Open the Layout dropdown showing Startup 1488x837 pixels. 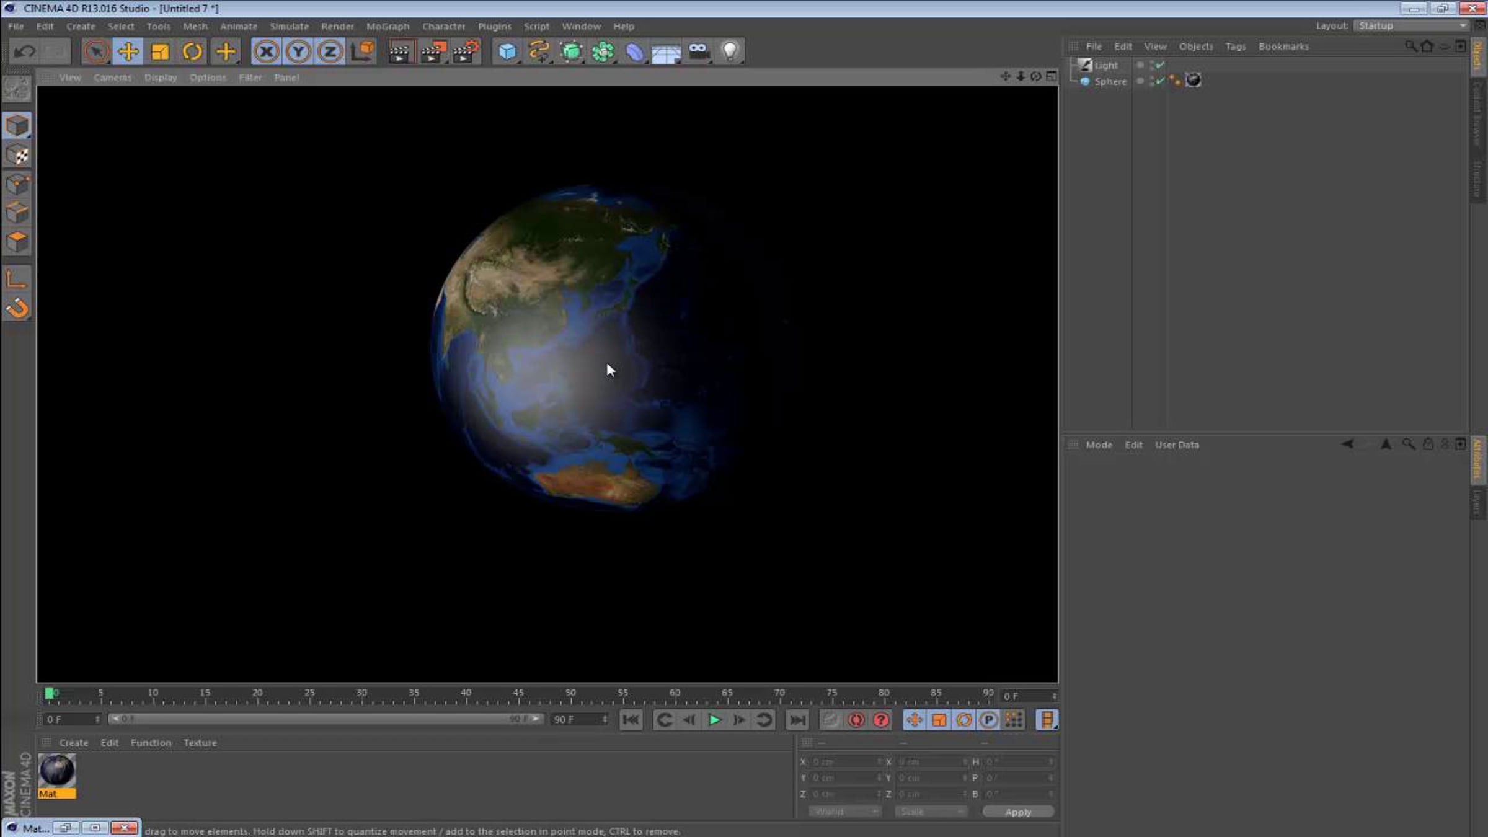pos(1411,26)
